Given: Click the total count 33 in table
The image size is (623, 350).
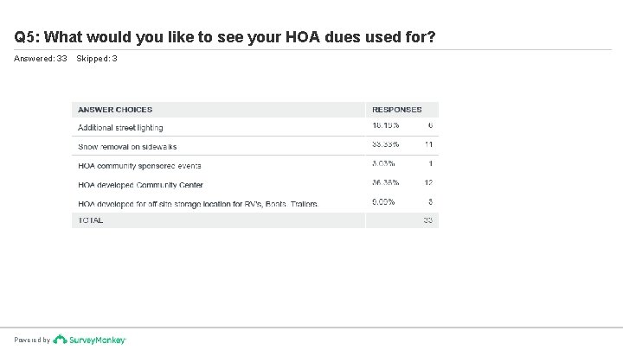Looking at the screenshot, I should pyautogui.click(x=427, y=220).
